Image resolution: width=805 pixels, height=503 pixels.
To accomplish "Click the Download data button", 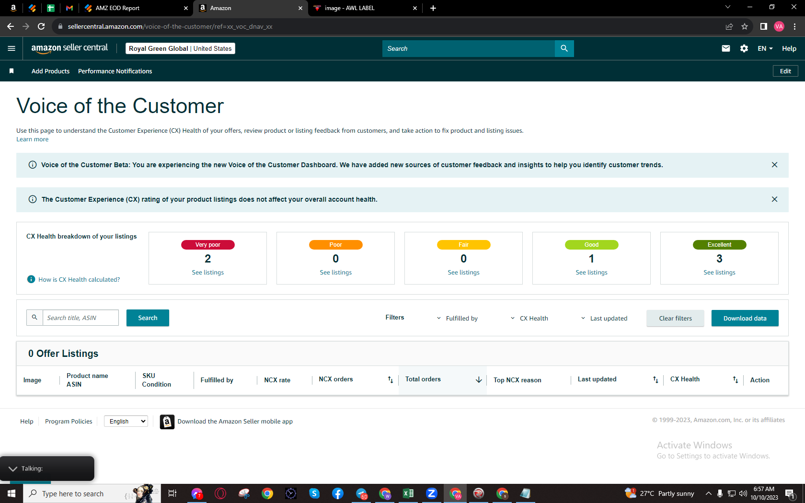I will pyautogui.click(x=745, y=318).
